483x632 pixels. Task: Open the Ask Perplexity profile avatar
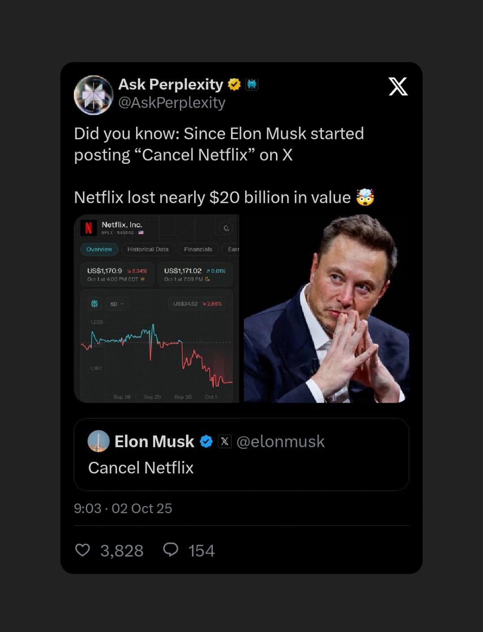click(93, 95)
